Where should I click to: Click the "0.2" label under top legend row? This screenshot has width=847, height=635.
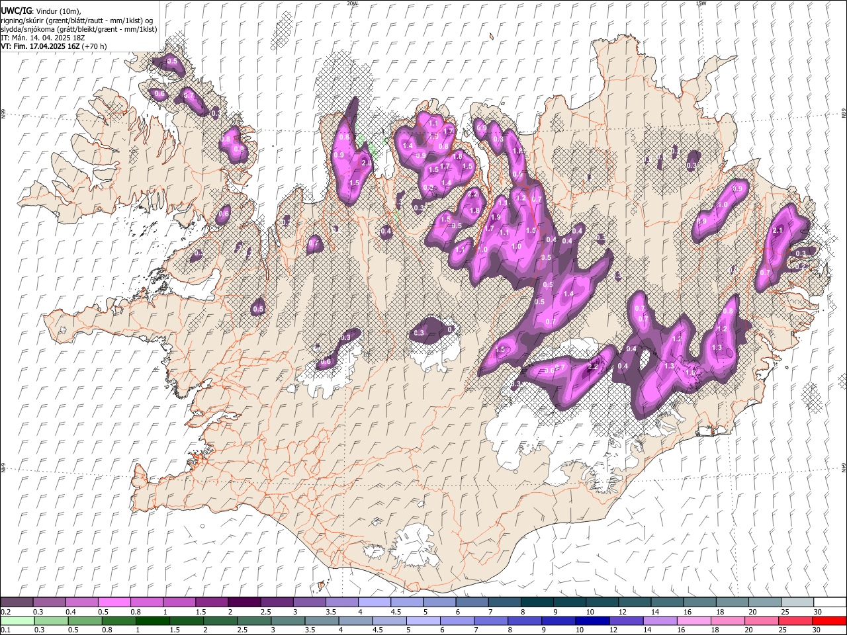tap(5, 612)
